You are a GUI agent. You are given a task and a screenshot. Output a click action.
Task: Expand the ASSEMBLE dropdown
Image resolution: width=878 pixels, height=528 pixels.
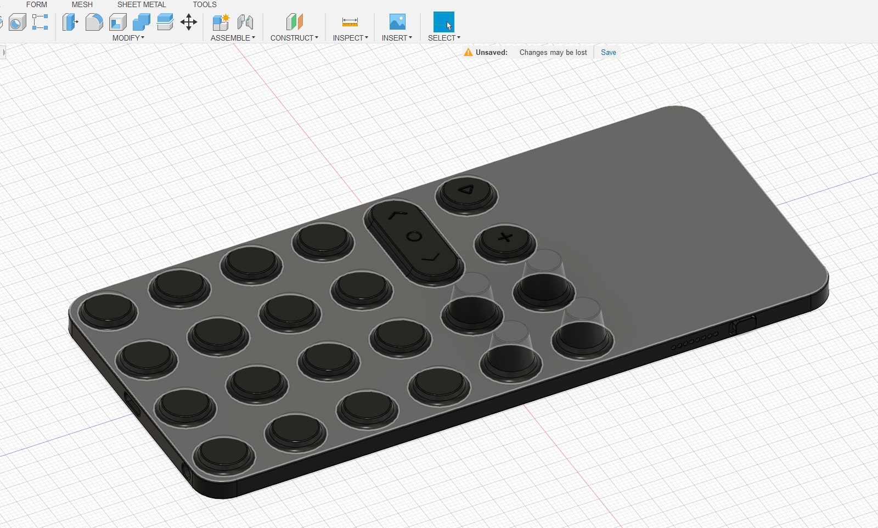[x=233, y=38]
